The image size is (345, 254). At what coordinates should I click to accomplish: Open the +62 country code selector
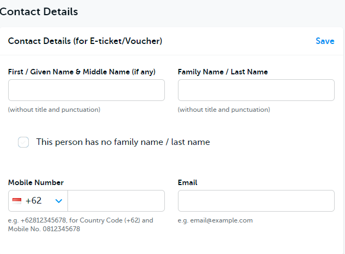tap(34, 201)
